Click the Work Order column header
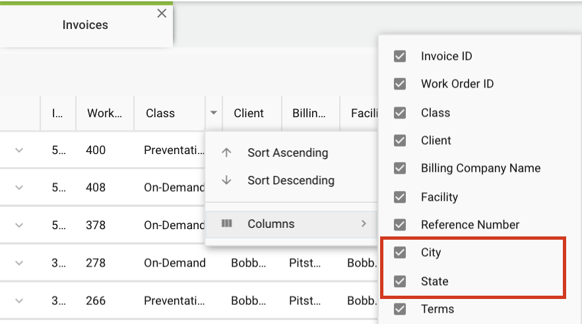Image resolution: width=582 pixels, height=324 pixels. coord(104,113)
